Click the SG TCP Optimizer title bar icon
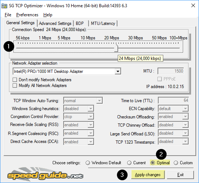This screenshot has height=183, width=199. (x=4, y=6)
